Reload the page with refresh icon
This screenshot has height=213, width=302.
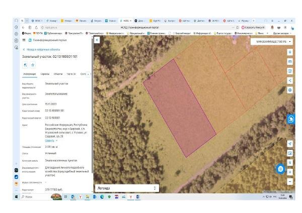tap(36, 28)
